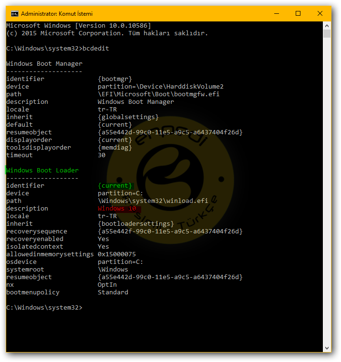Click the 'Windows Boot Manager' heading
Screen dimensions: 341x362
tap(44, 64)
